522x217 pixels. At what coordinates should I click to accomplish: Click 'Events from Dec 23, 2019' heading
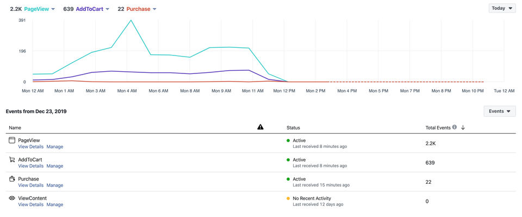tap(36, 111)
